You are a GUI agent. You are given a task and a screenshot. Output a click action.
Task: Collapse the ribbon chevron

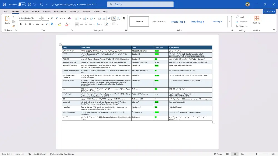click(x=274, y=30)
